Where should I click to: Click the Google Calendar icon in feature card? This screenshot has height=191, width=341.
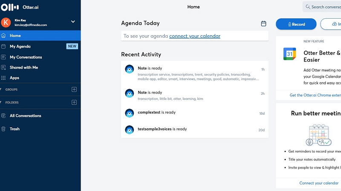pyautogui.click(x=290, y=54)
